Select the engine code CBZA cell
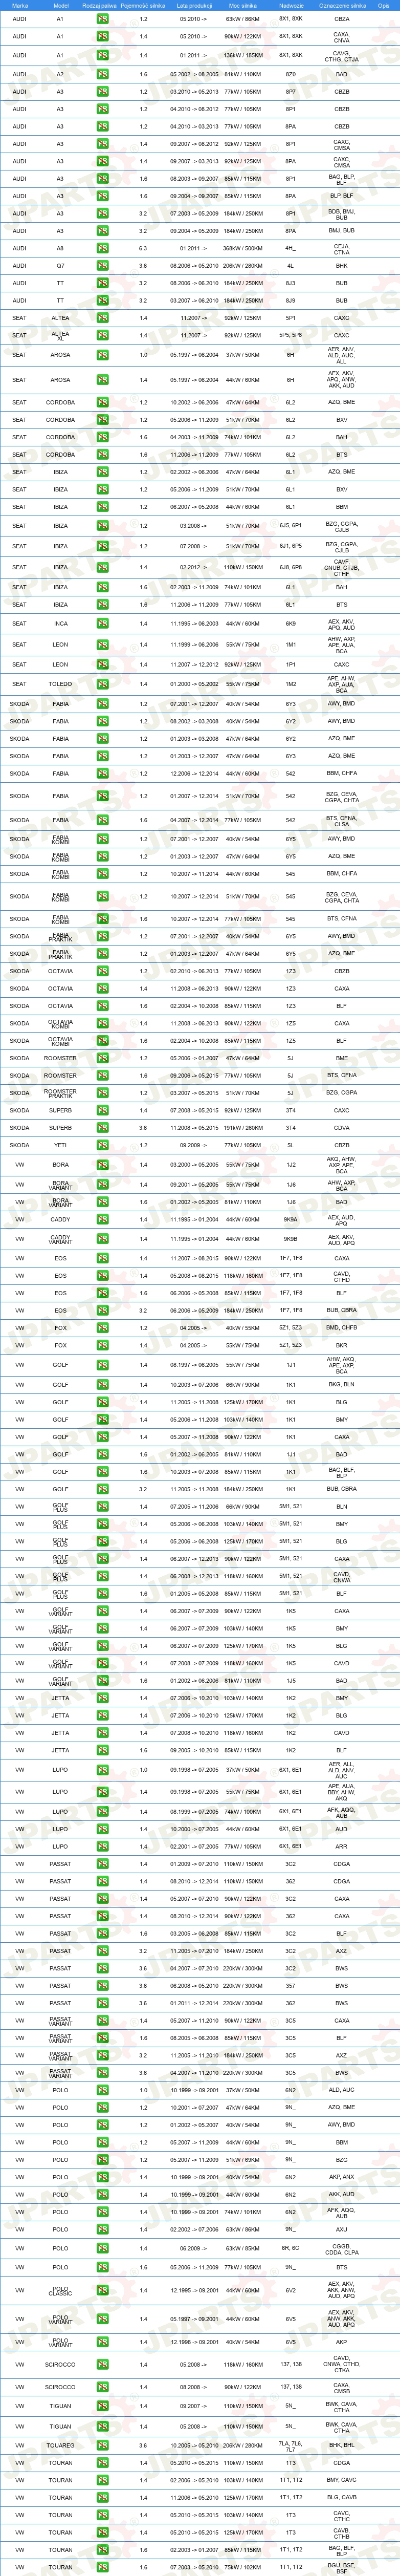This screenshot has height=2576, width=400. point(342,19)
